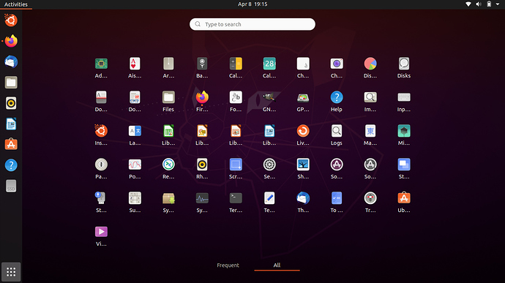505x283 pixels.
Task: Launch the Screenshot tool
Action: point(236,165)
